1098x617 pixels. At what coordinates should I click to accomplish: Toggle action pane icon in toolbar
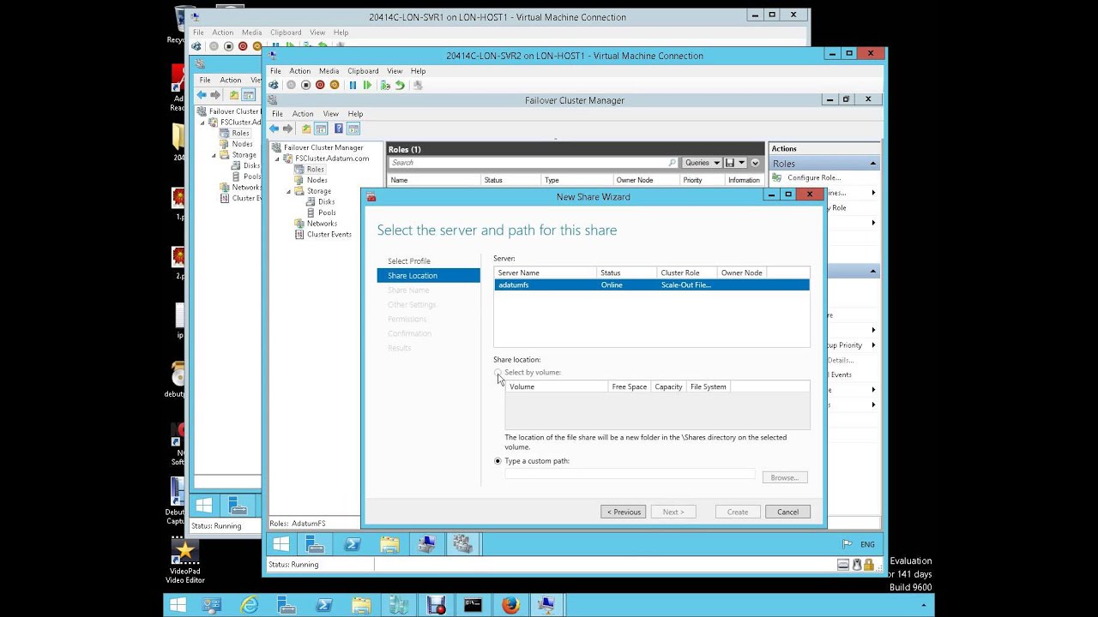353,129
